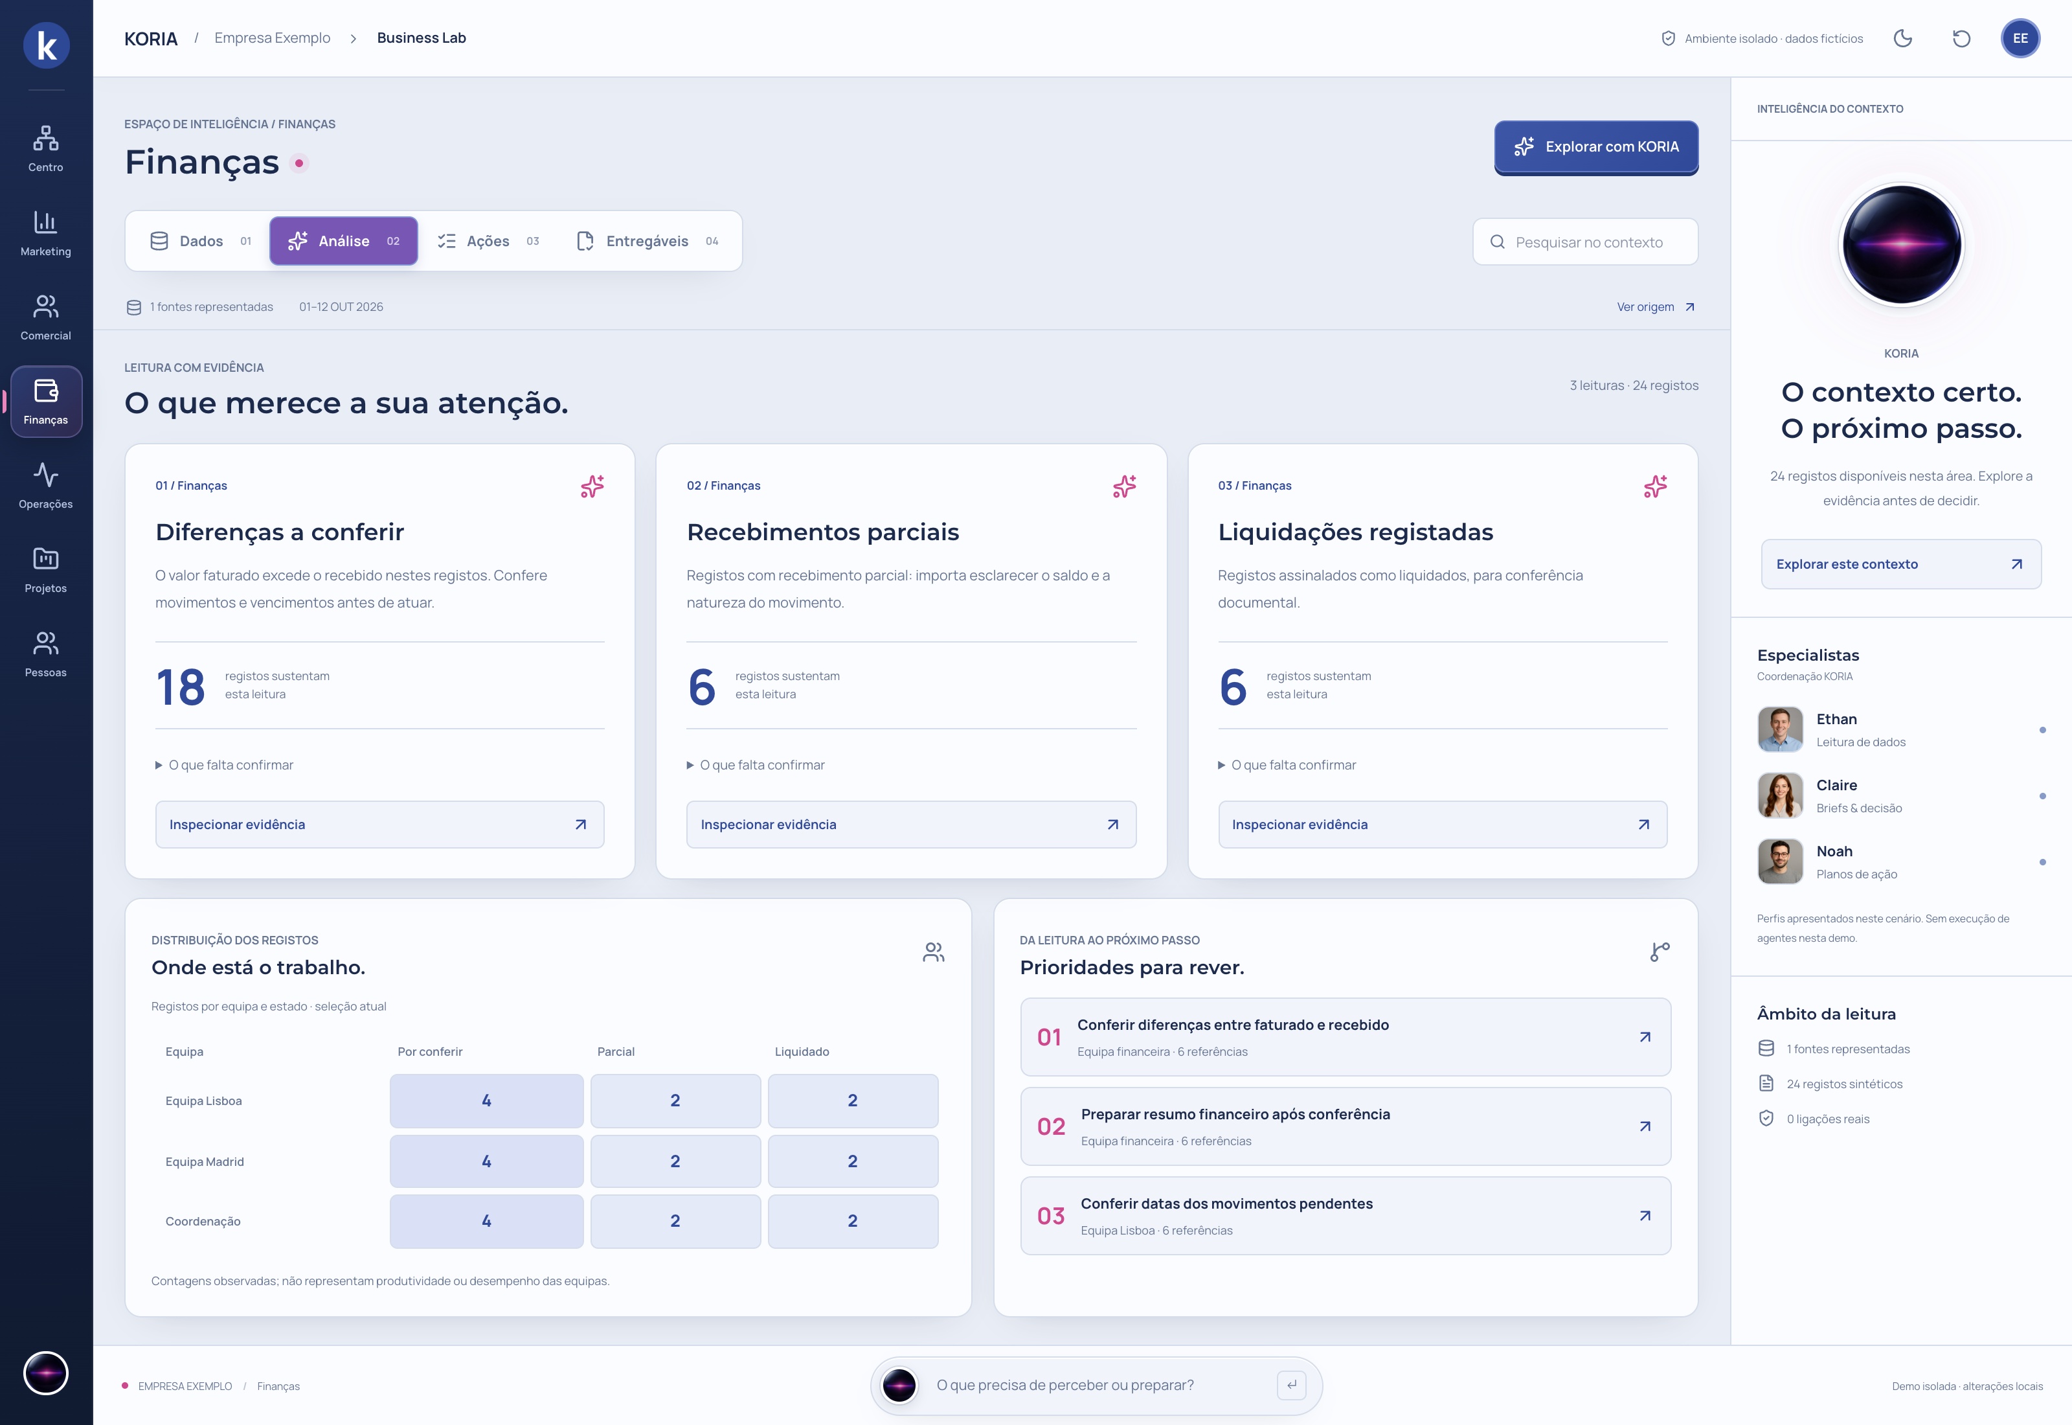Focus the Pesquisar no contexto search field
2072x1425 pixels.
coord(1586,242)
